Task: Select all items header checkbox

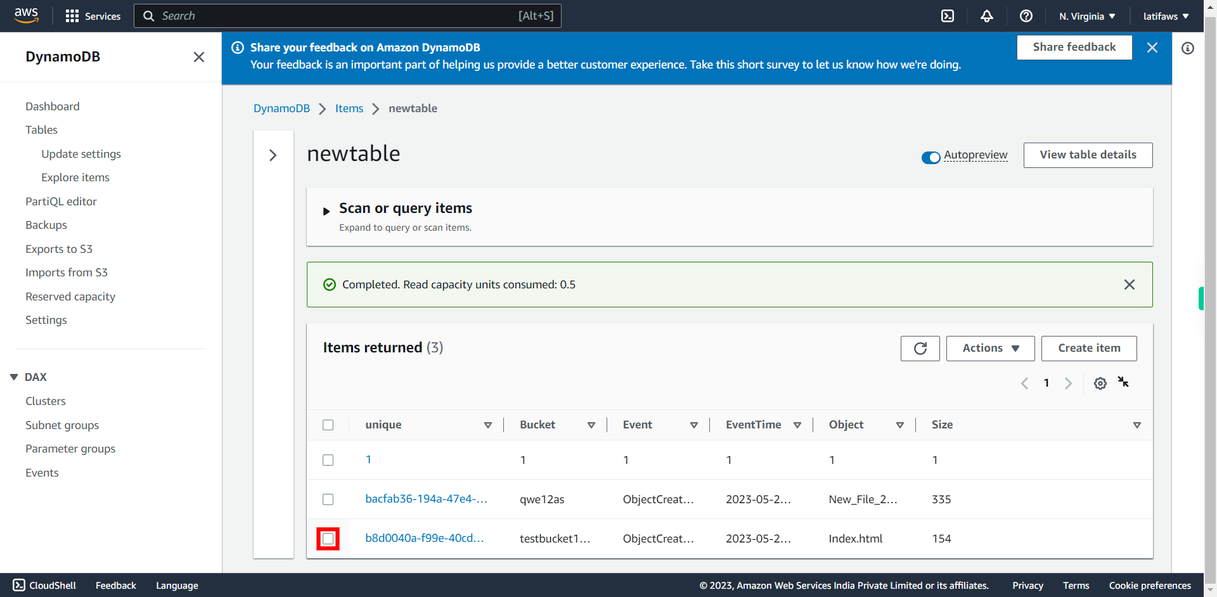Action: coord(328,425)
